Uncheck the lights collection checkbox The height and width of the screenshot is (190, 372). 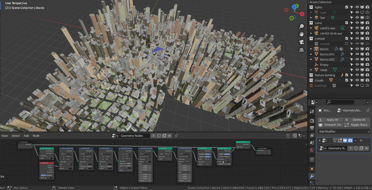pos(347,7)
